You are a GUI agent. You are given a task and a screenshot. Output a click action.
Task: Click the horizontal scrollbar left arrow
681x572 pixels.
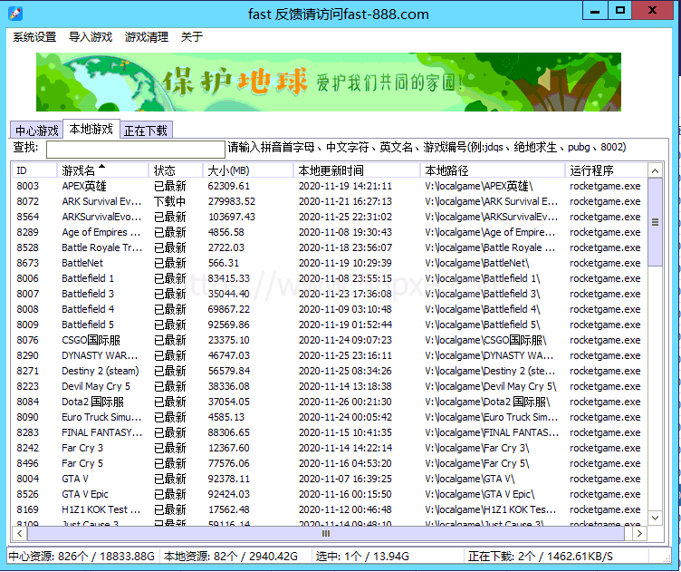click(x=20, y=533)
